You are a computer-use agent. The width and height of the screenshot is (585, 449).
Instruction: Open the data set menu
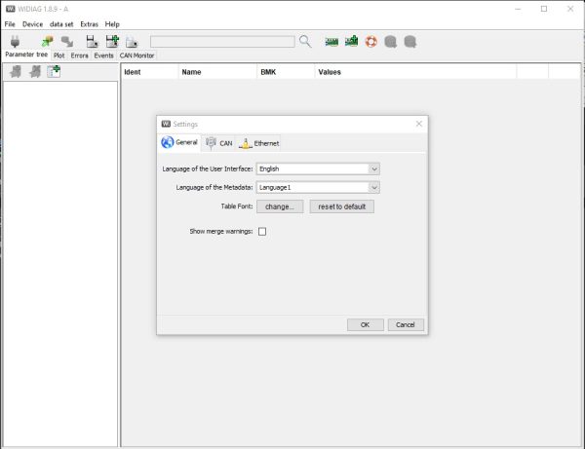click(x=61, y=24)
